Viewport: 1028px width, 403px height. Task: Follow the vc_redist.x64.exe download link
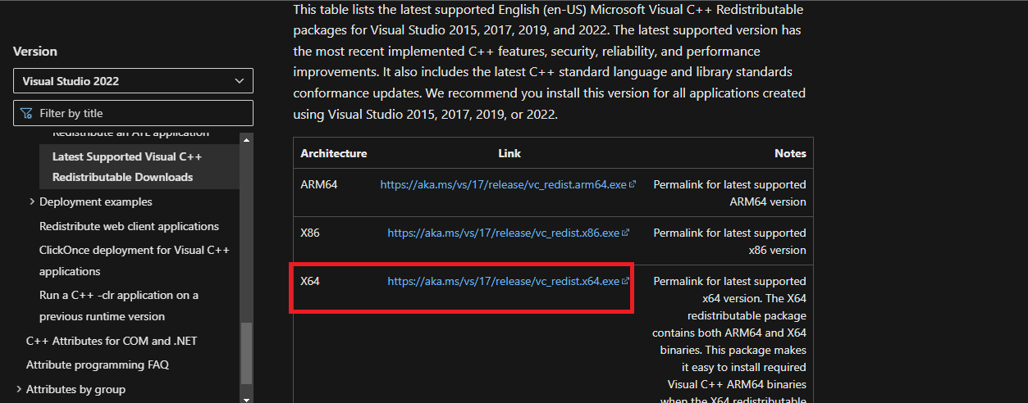503,282
